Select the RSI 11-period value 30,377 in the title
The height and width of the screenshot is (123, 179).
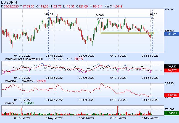click(79, 59)
